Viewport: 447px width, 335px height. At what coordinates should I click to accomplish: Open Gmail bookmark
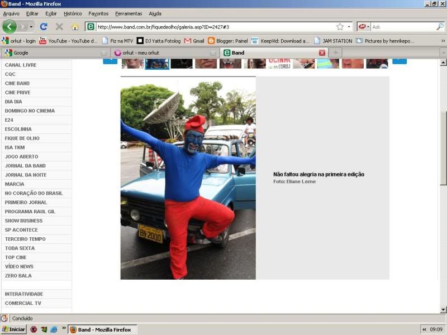194,41
